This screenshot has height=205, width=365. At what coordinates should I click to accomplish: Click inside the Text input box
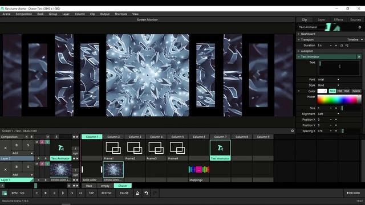(x=339, y=68)
